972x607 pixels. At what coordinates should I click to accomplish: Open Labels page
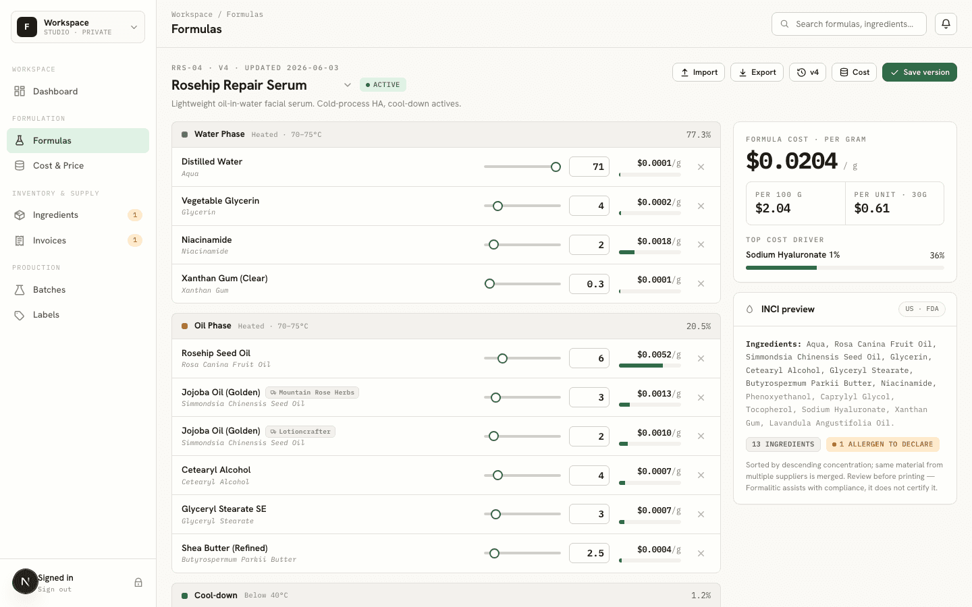pos(78,314)
